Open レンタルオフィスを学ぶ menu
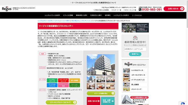Image resolution: width=188 pixels, height=105 pixels. tap(121, 15)
